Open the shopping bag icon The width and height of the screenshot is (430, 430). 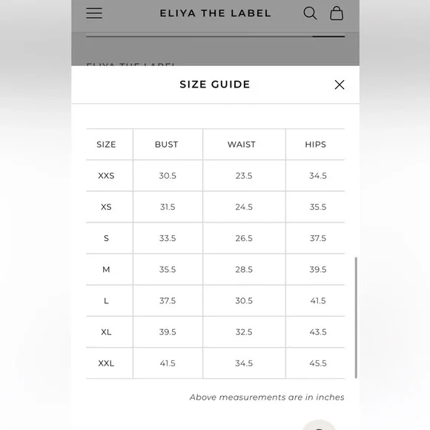337,13
